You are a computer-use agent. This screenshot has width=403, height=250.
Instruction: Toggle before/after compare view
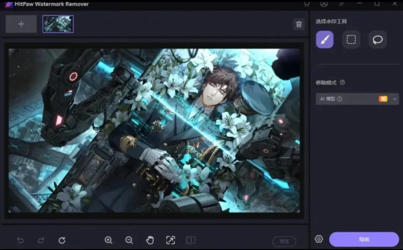(191, 240)
